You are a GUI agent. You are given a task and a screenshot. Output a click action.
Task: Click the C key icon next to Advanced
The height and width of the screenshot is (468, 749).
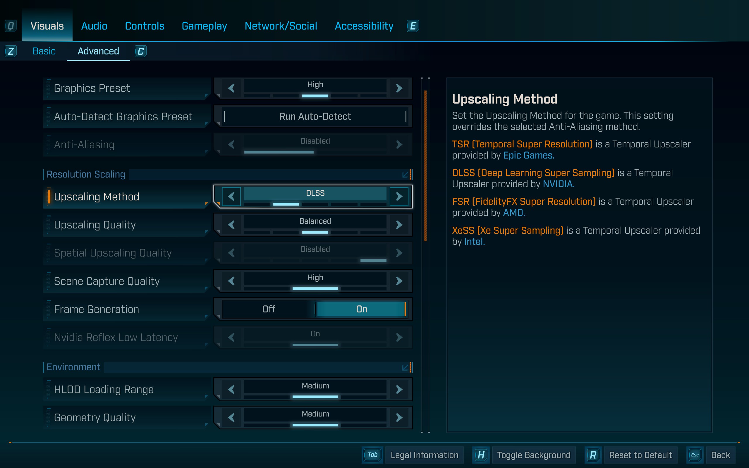coord(140,51)
